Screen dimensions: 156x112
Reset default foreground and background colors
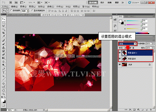(2, 97)
